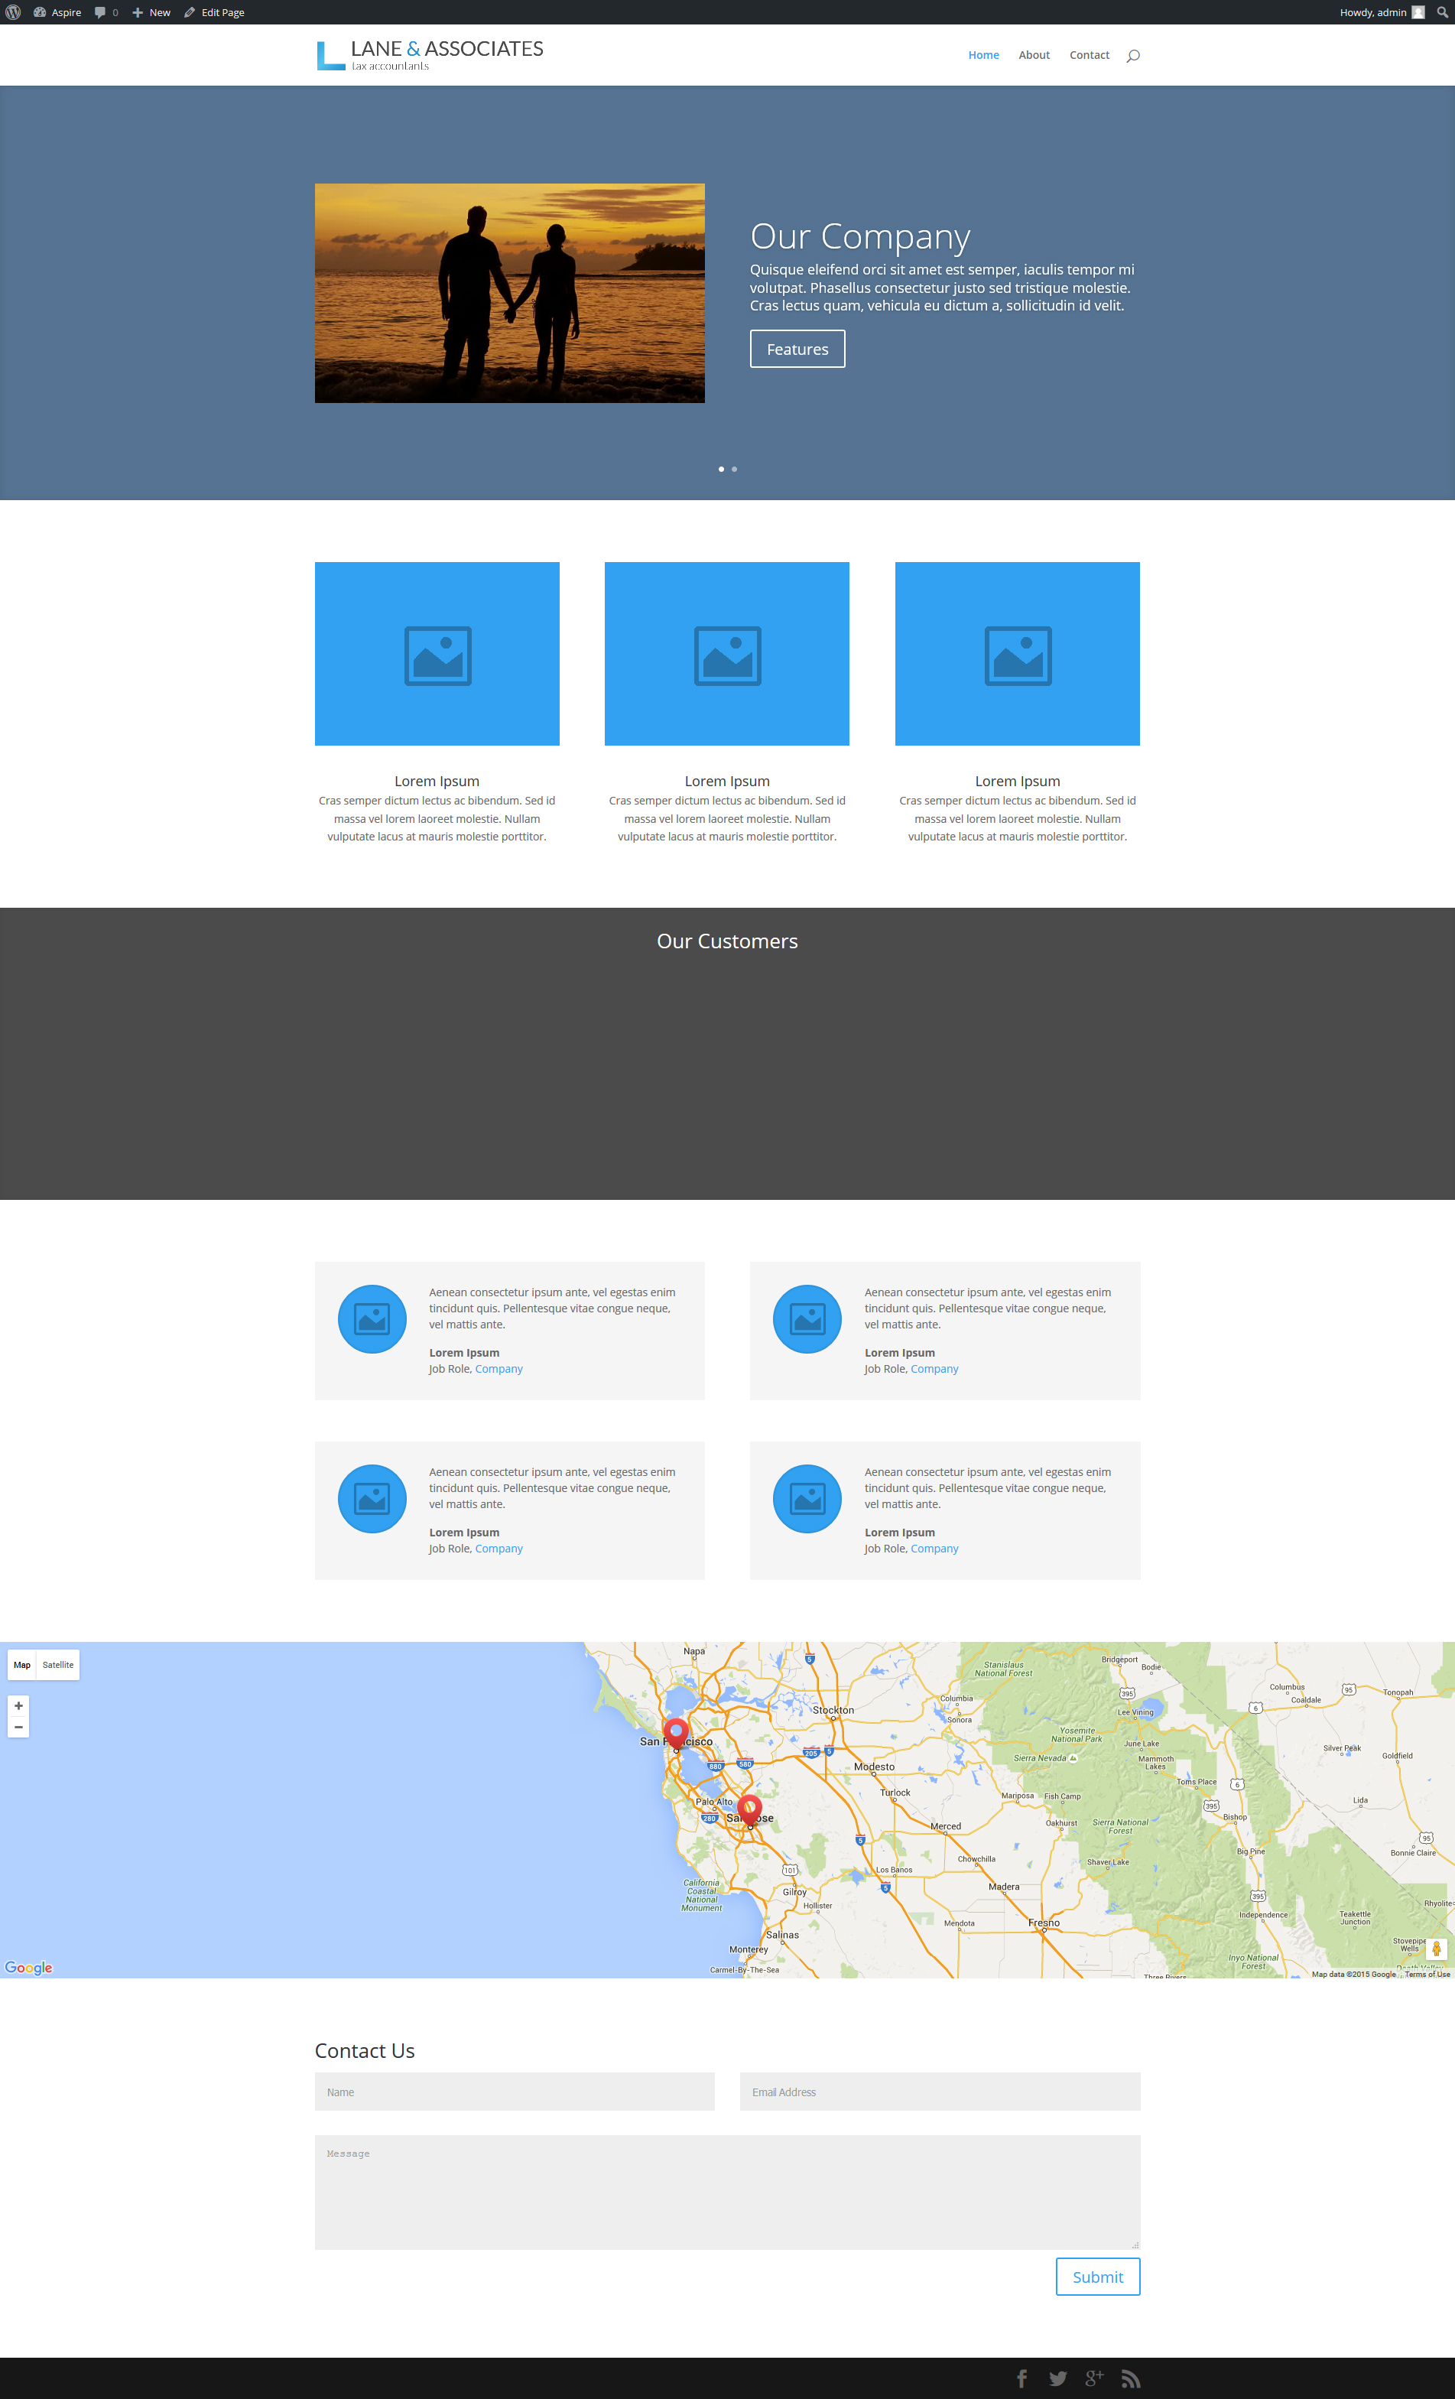Open the Aspire site dashboard menu
The image size is (1455, 2399).
tap(57, 13)
